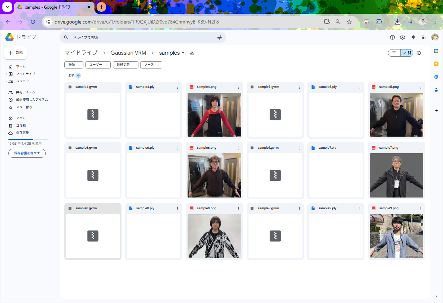The height and width of the screenshot is (303, 443).
Task: Open Gemini sparkle icon
Action: pyautogui.click(x=413, y=37)
